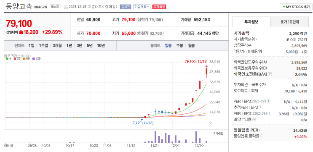Click the 코스피 market badge
313x152 pixels.
coord(55,7)
